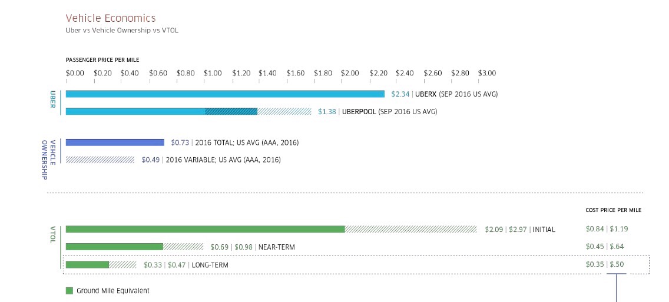Click the purple 2016 Total ownership bar

point(115,142)
